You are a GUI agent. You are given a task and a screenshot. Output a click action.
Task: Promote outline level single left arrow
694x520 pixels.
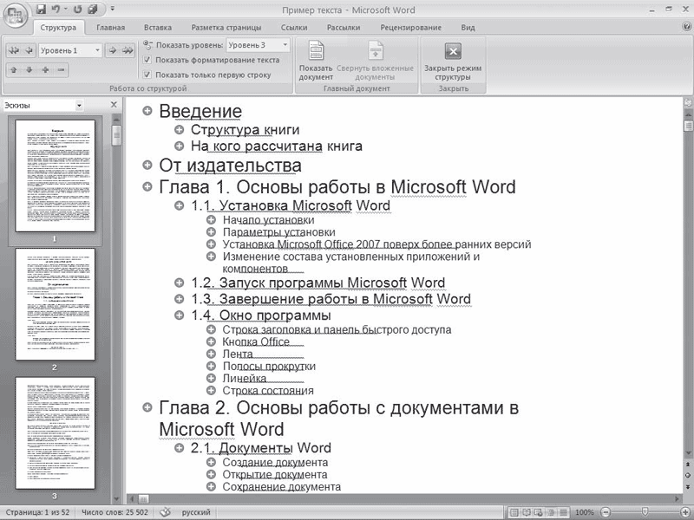pos(29,50)
